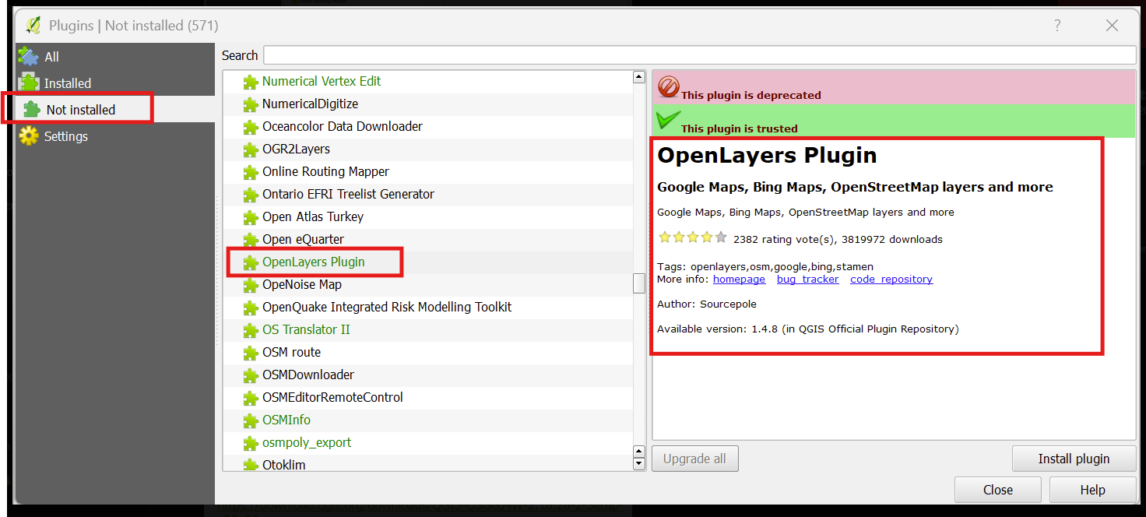Screen dimensions: 1146x517
Task: Click the Upgrade all button
Action: (694, 459)
